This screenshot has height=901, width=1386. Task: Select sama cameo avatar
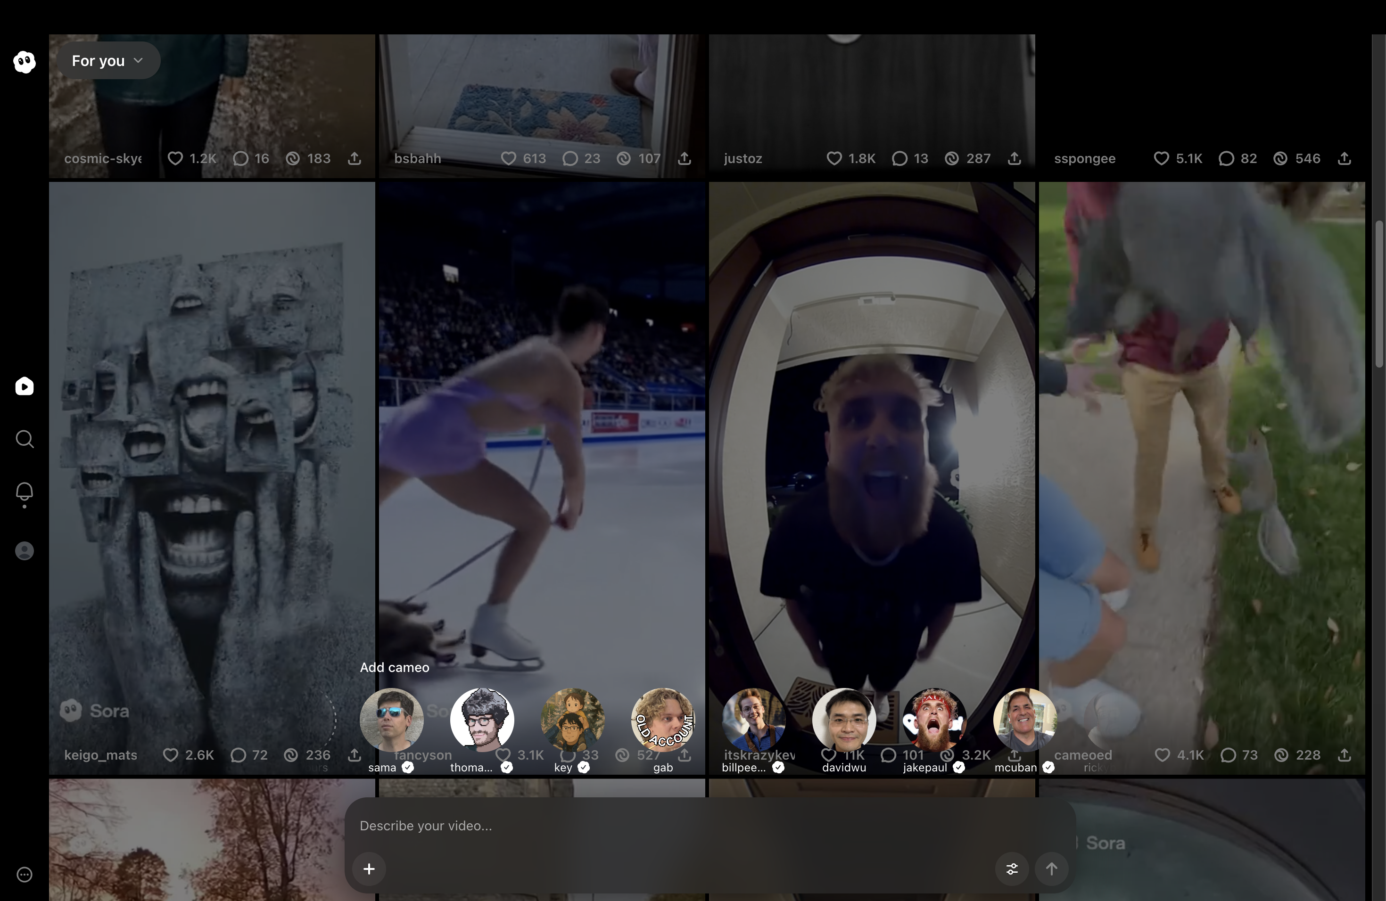pyautogui.click(x=391, y=720)
